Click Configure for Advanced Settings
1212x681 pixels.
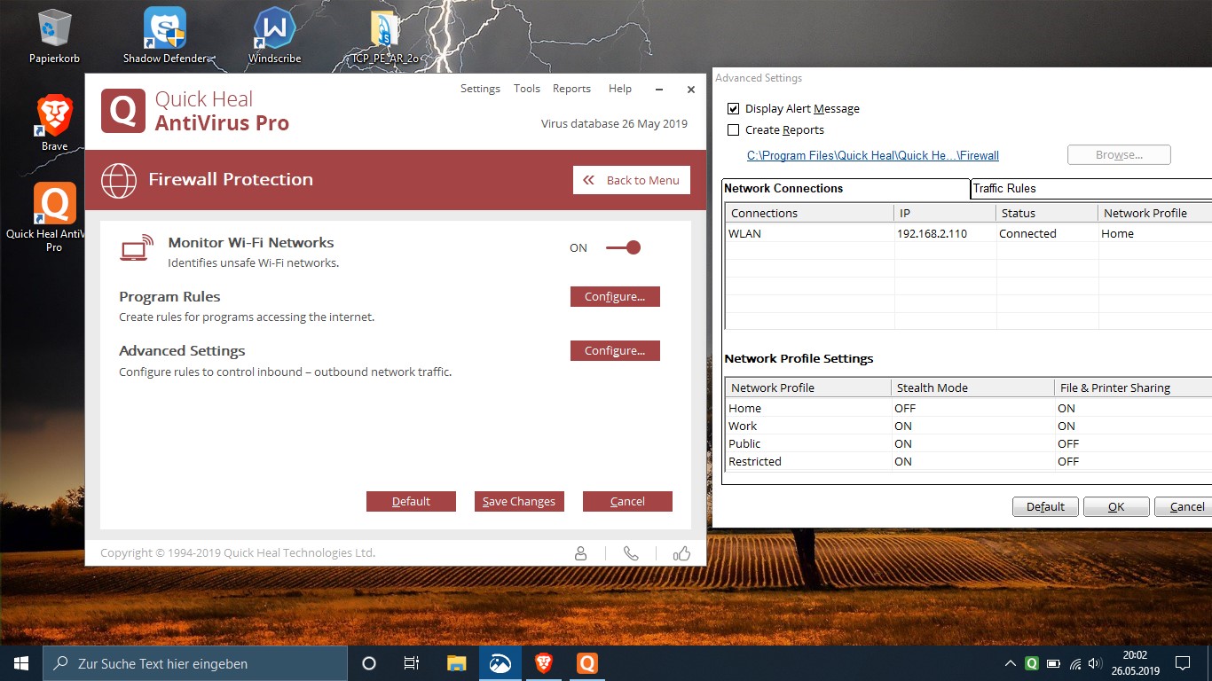coord(615,351)
